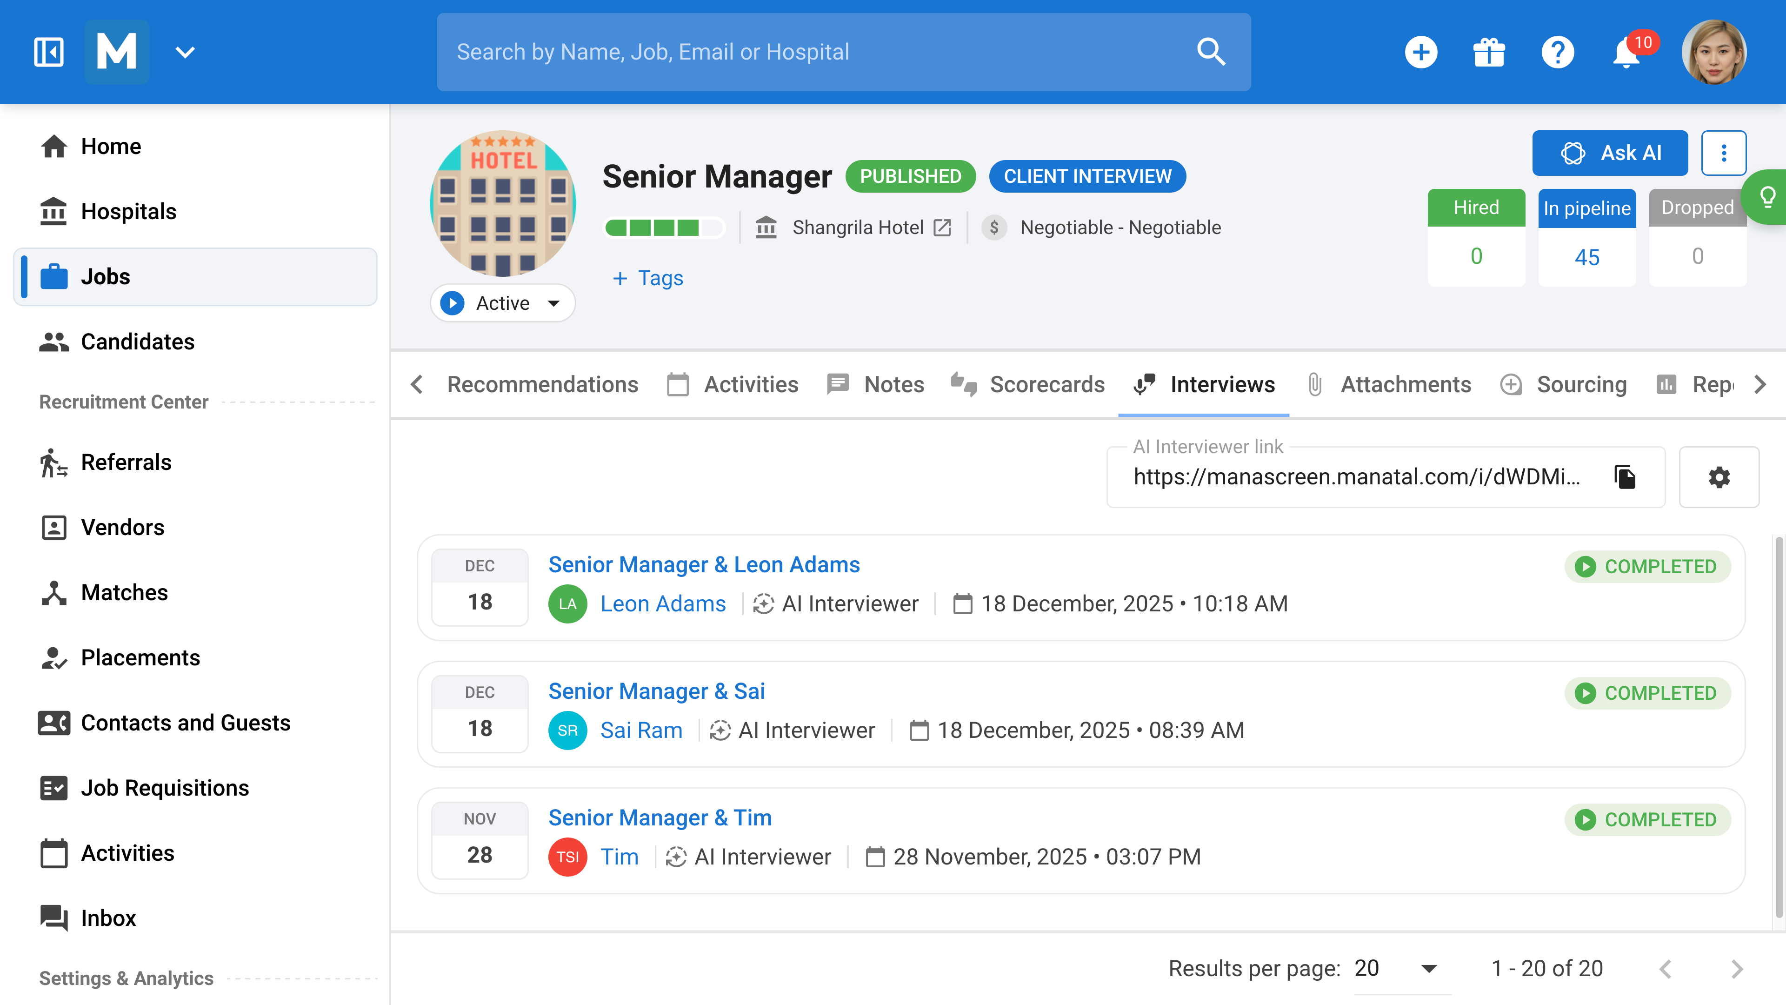This screenshot has width=1786, height=1005.
Task: Select the In pipeline count of 45
Action: click(x=1587, y=257)
